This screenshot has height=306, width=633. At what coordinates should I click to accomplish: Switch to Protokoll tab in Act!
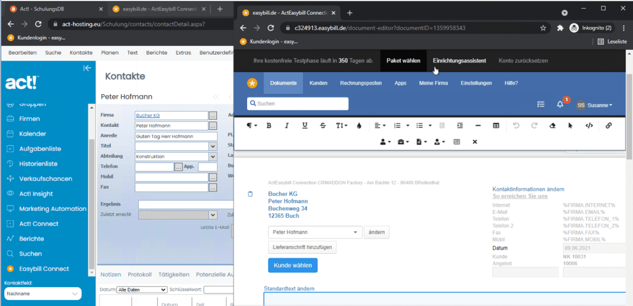pyautogui.click(x=140, y=275)
